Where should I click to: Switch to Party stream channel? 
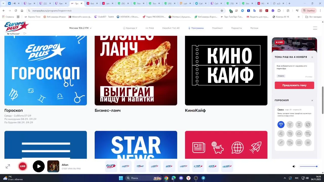pos(126,166)
